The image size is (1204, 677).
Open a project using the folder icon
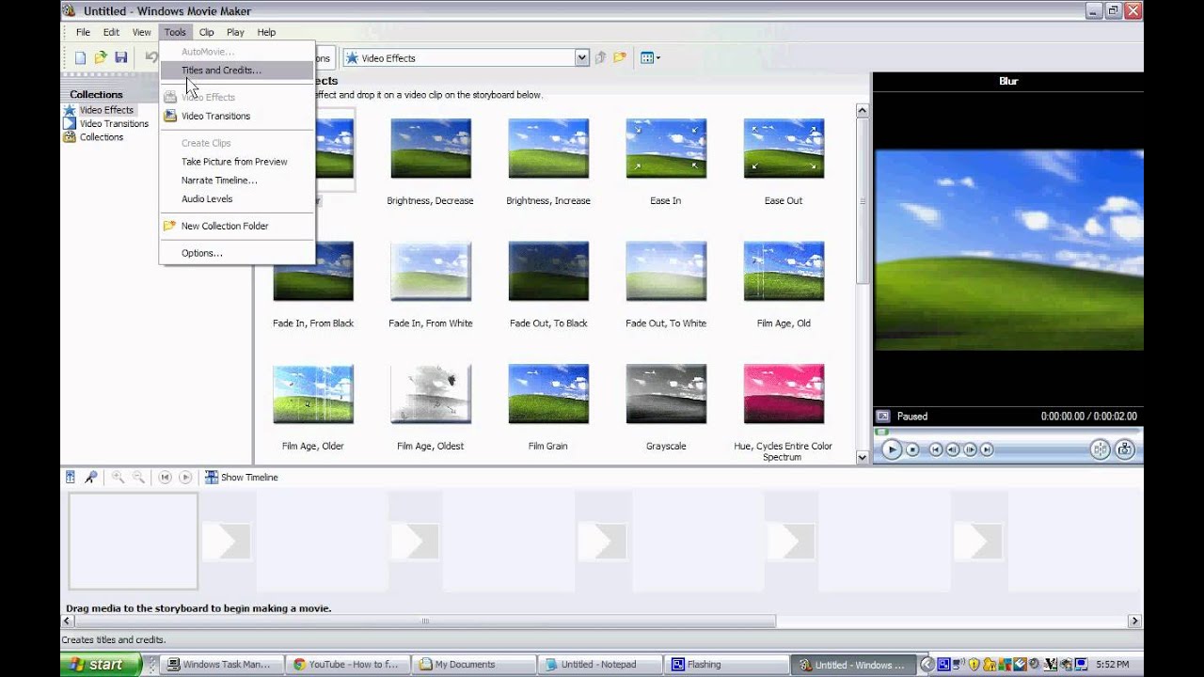pyautogui.click(x=101, y=58)
